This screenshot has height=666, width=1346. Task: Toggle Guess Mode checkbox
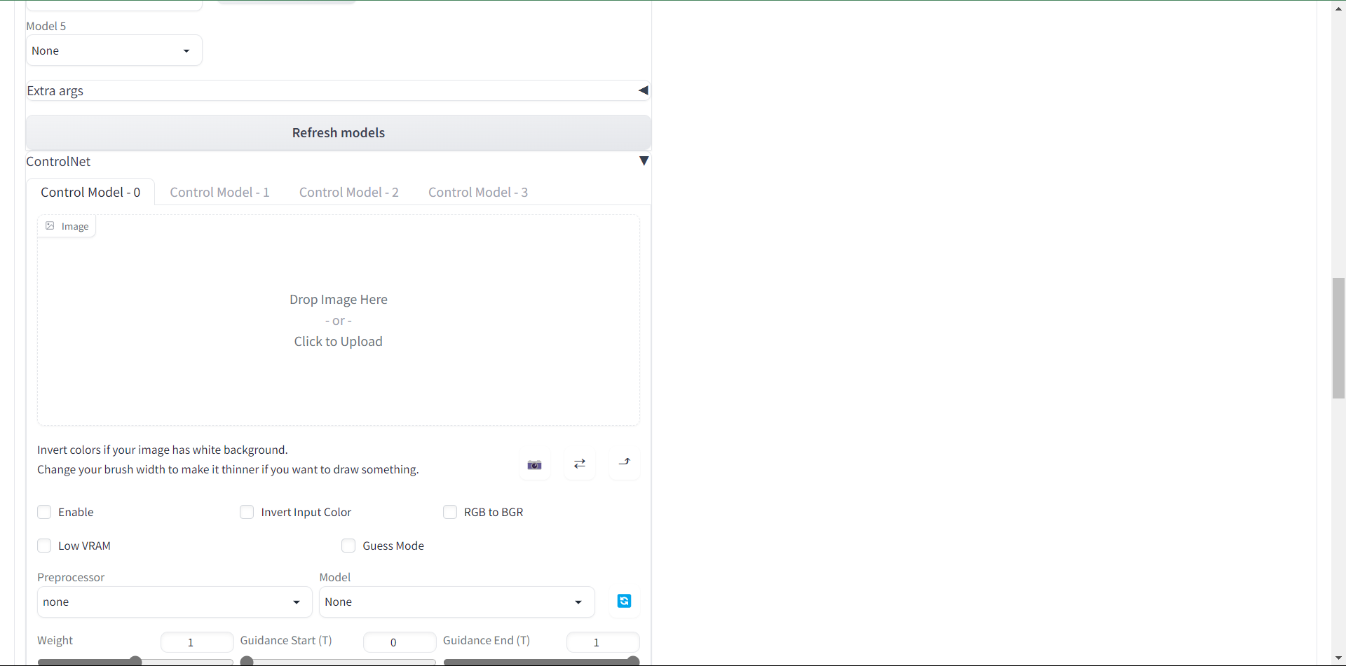[348, 546]
